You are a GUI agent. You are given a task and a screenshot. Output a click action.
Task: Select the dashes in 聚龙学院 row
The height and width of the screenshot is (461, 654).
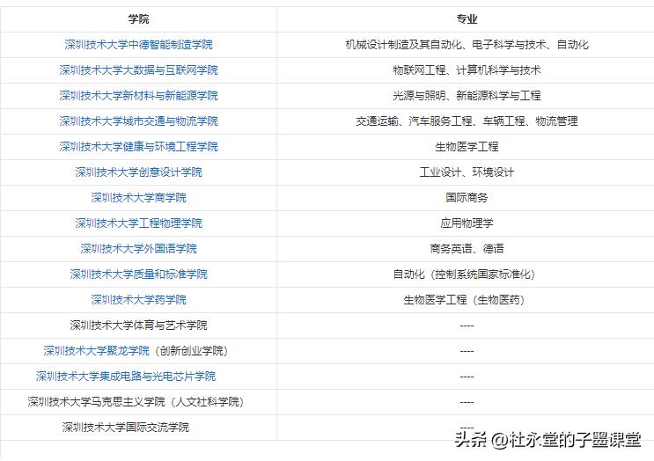tap(467, 350)
